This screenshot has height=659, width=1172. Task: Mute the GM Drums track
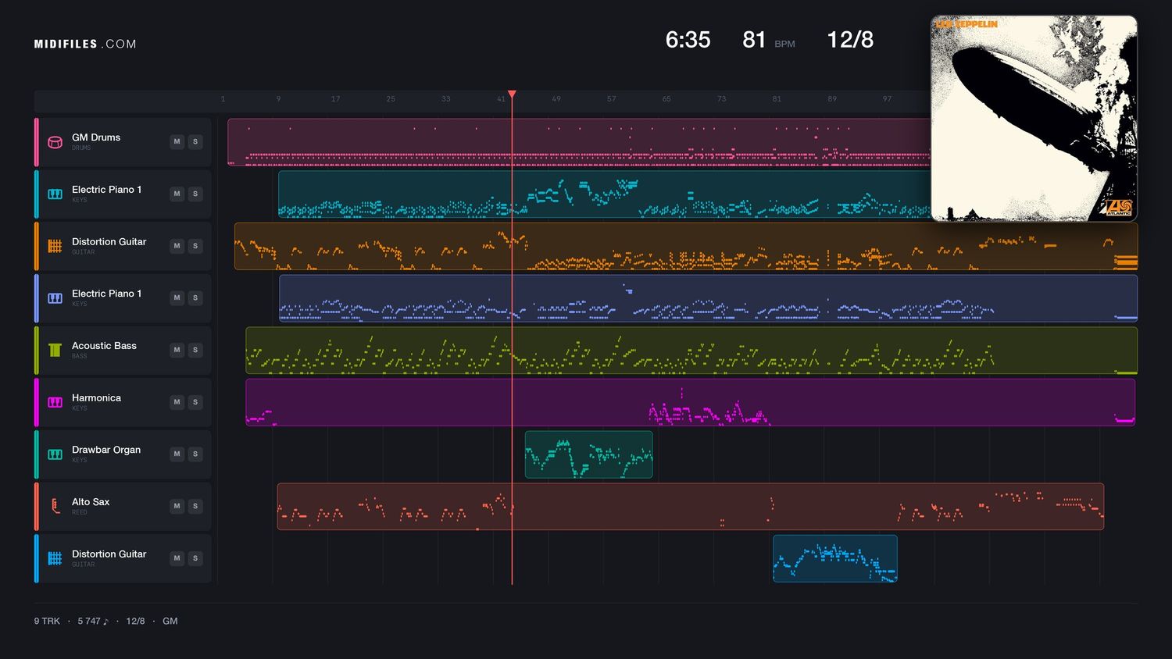(177, 141)
